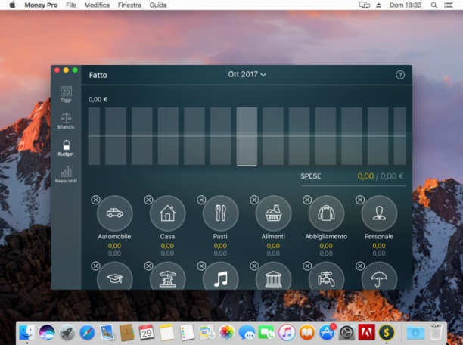Select the Alimenti grocery basket icon
This screenshot has height=345, width=463.
coord(273,213)
